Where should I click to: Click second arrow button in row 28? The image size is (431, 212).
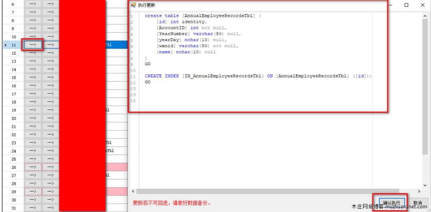(x=50, y=184)
